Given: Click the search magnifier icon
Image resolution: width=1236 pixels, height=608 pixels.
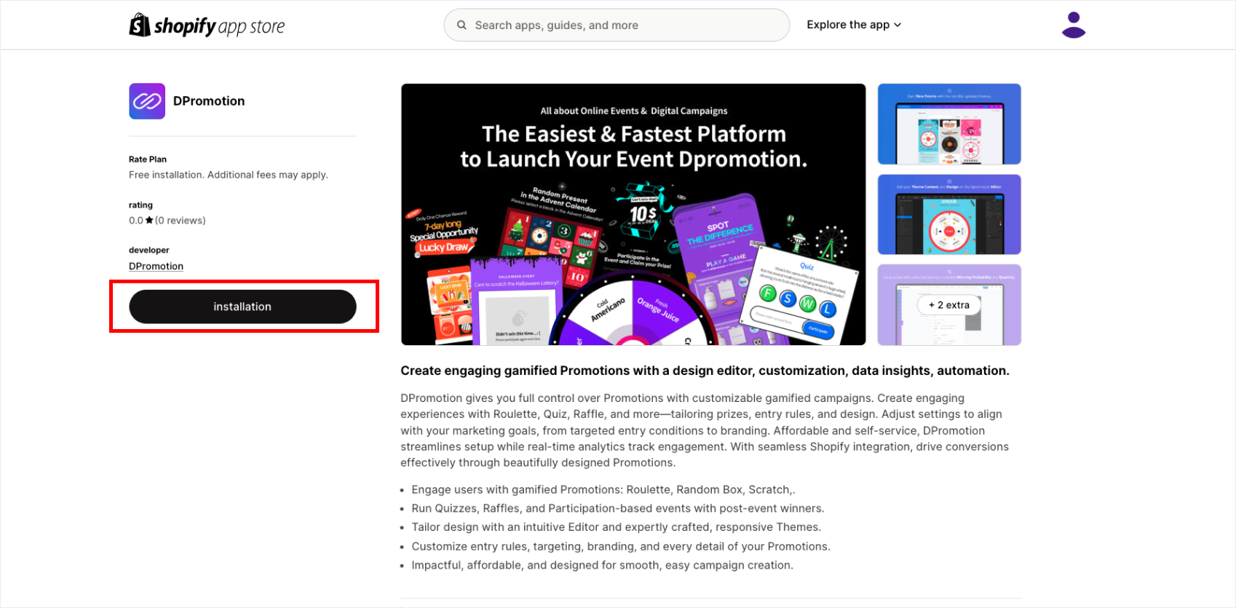Looking at the screenshot, I should (461, 25).
